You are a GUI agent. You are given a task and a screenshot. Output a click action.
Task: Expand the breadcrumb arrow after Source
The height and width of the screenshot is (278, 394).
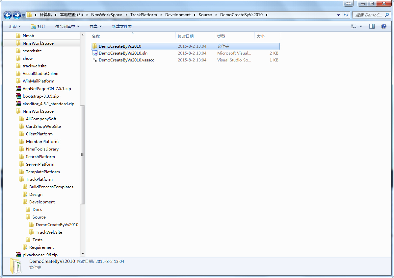tap(216, 15)
